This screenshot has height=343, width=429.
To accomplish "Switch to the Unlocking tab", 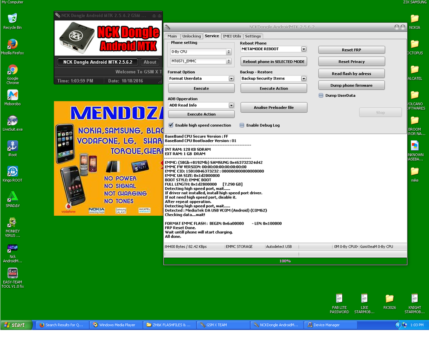I will 191,36.
